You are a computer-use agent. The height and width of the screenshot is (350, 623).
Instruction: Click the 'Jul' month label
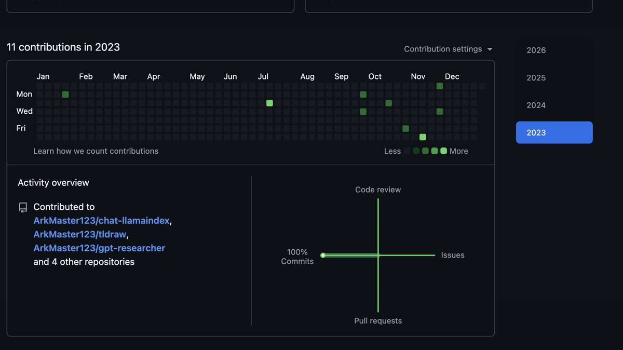click(263, 76)
